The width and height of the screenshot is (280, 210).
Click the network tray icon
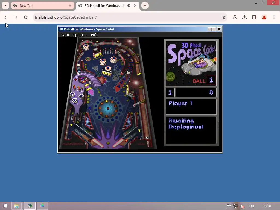point(235,206)
